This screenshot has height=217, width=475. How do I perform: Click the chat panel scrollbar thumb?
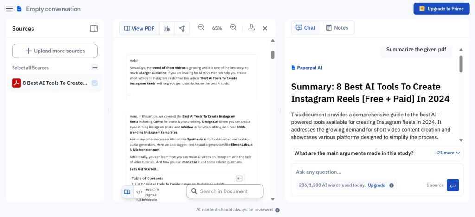coord(461,64)
